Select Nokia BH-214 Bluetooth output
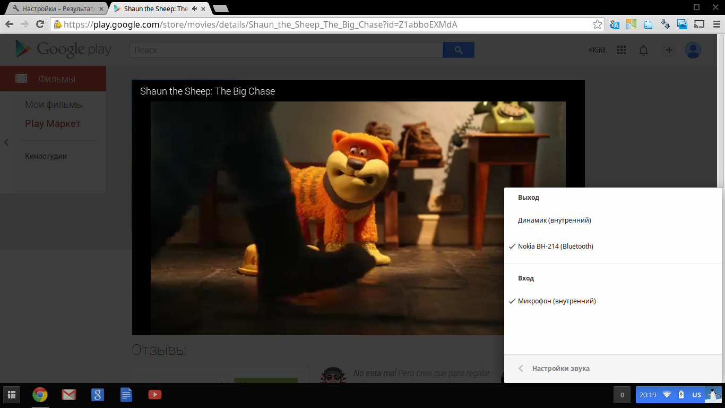The width and height of the screenshot is (725, 408). pos(555,246)
